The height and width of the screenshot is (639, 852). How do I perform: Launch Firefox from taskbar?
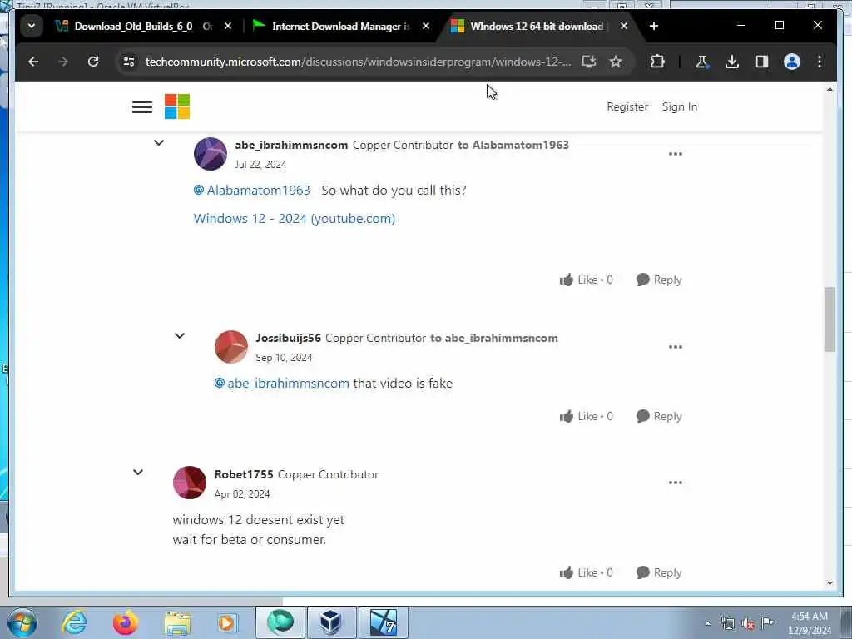[x=125, y=622]
